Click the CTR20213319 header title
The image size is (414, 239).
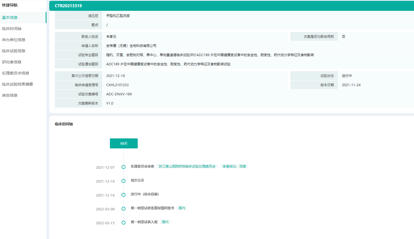tap(68, 6)
